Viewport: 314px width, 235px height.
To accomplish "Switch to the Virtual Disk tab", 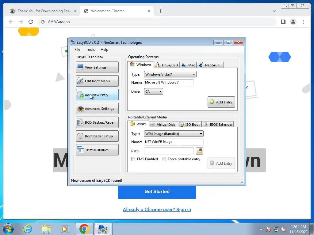I will pos(163,125).
